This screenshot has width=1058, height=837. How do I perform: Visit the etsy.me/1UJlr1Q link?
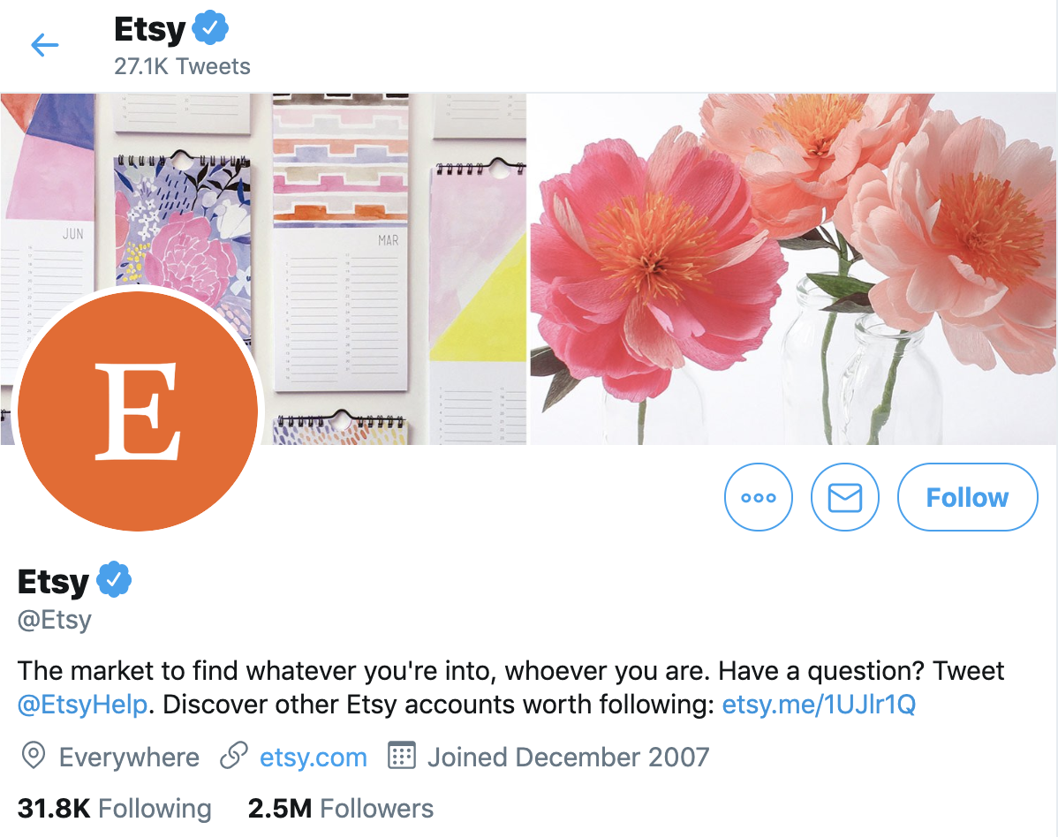pyautogui.click(x=819, y=705)
